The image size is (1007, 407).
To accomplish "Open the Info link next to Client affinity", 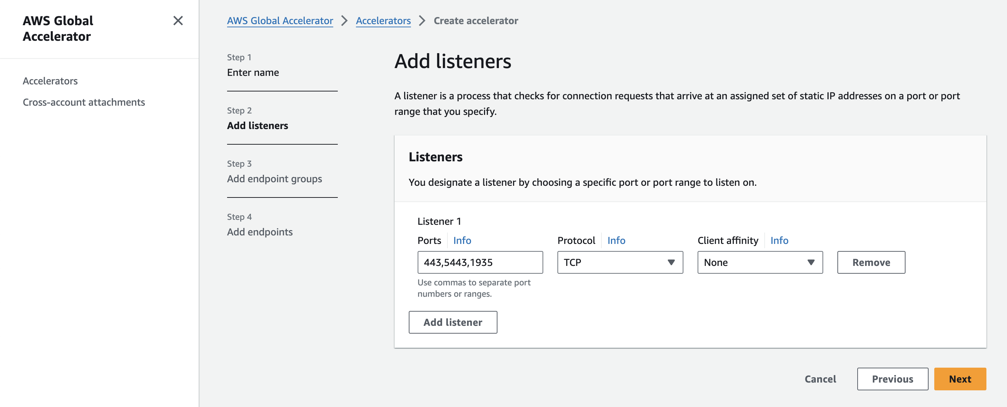I will pyautogui.click(x=779, y=240).
